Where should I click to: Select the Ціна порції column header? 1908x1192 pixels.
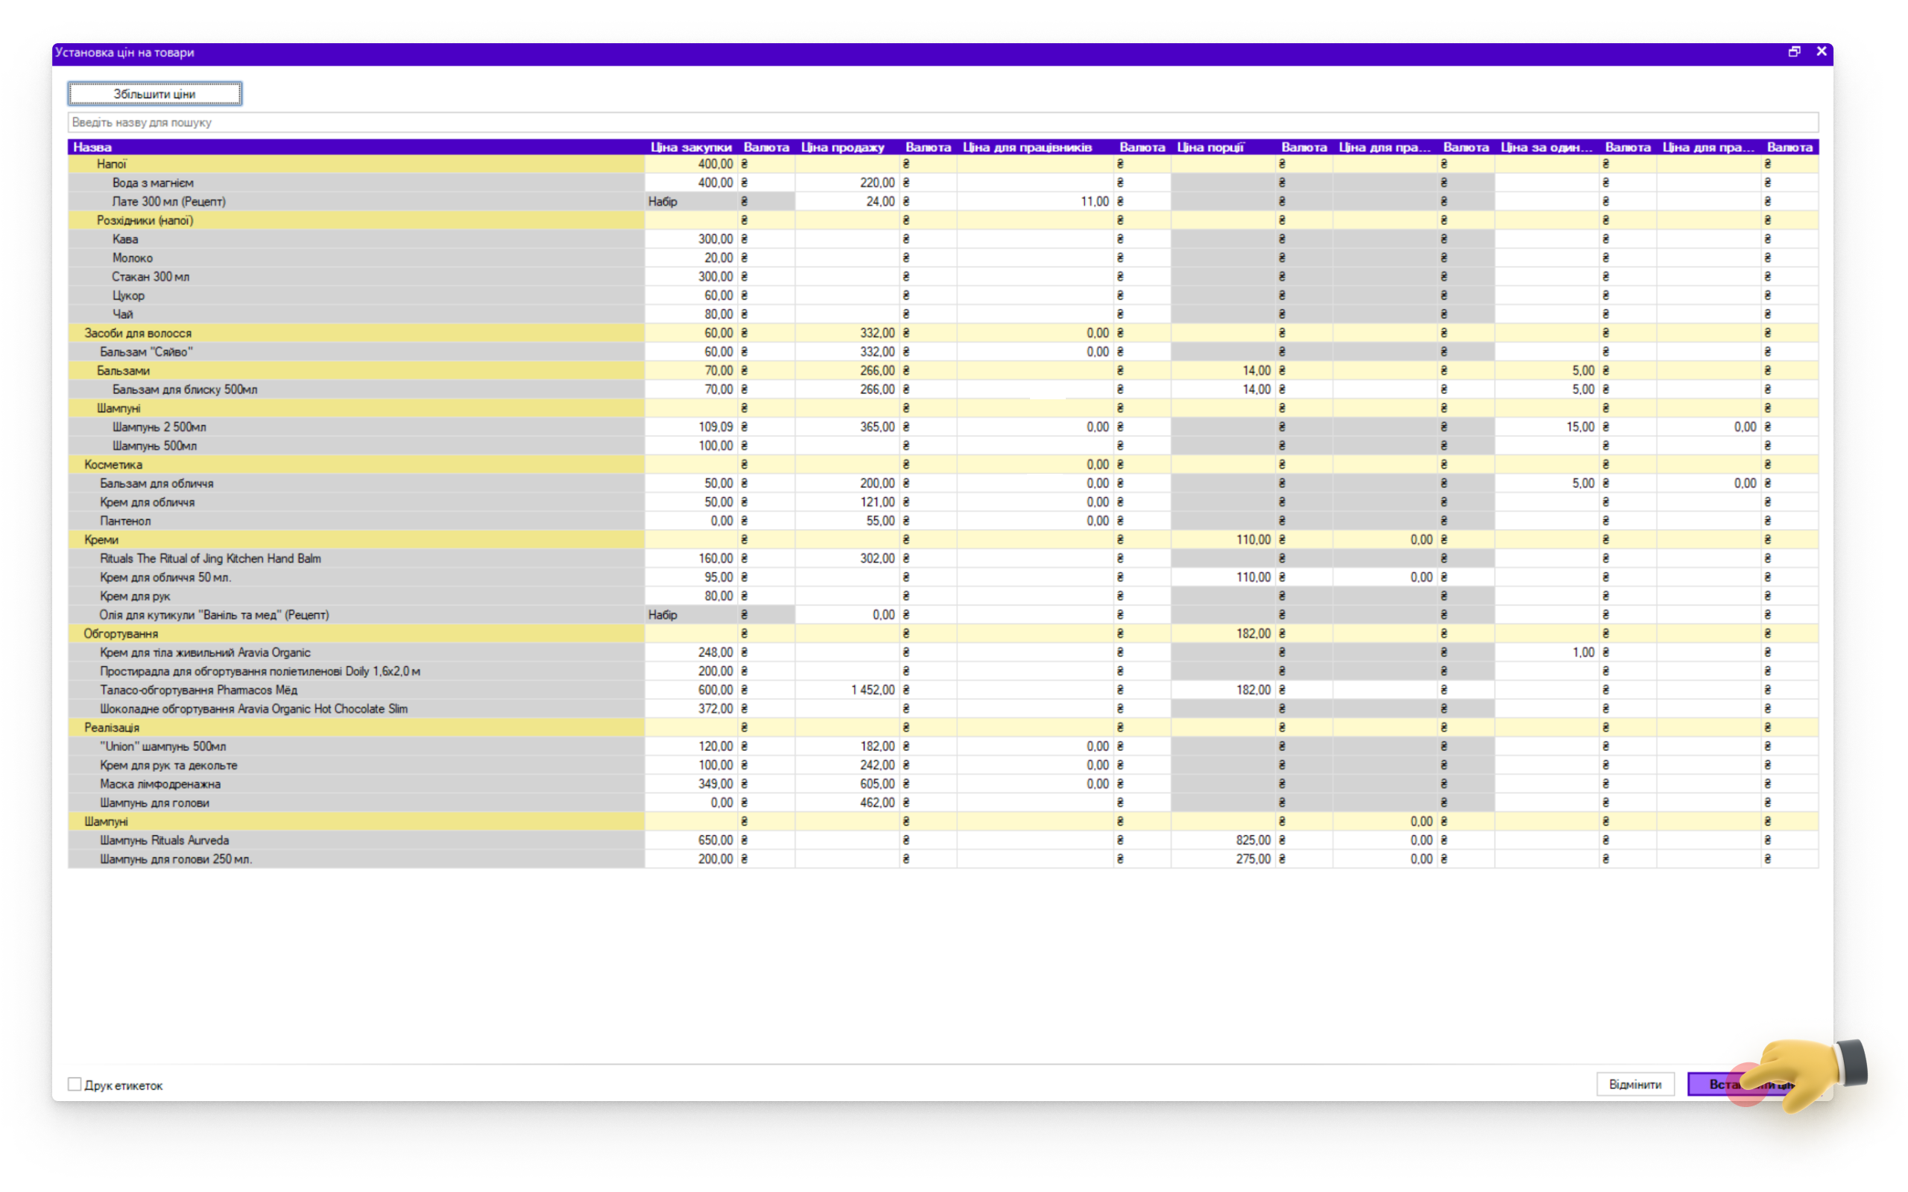click(1222, 147)
